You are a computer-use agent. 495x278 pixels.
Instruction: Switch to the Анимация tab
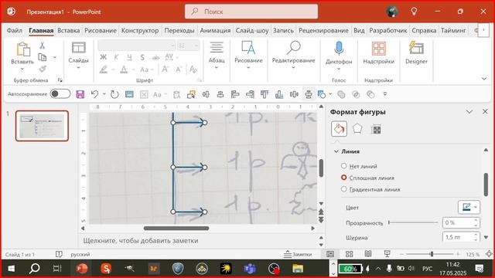pos(215,31)
